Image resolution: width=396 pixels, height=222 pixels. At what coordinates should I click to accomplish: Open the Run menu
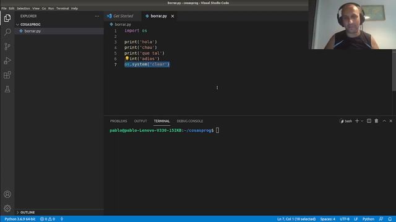point(51,8)
